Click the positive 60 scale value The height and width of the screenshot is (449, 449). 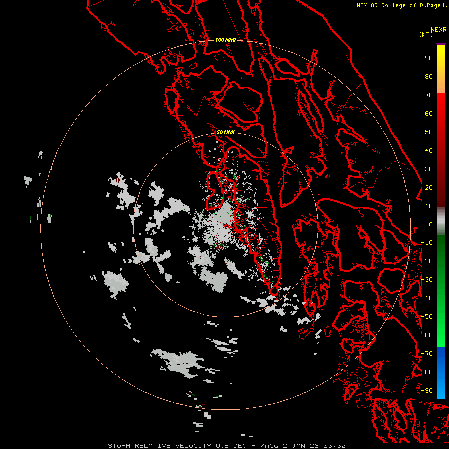[x=429, y=114]
